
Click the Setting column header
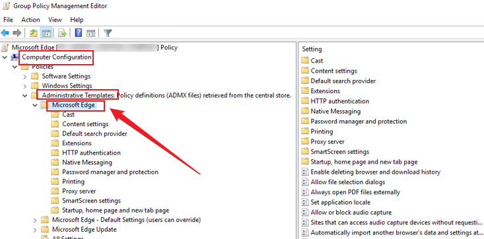(312, 49)
